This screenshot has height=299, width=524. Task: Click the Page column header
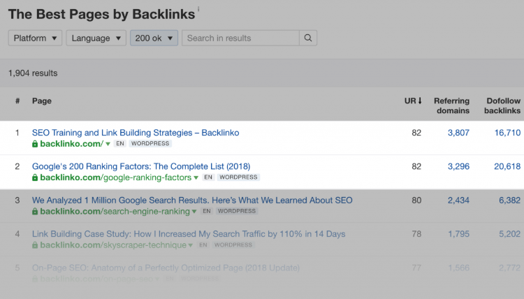pos(42,101)
